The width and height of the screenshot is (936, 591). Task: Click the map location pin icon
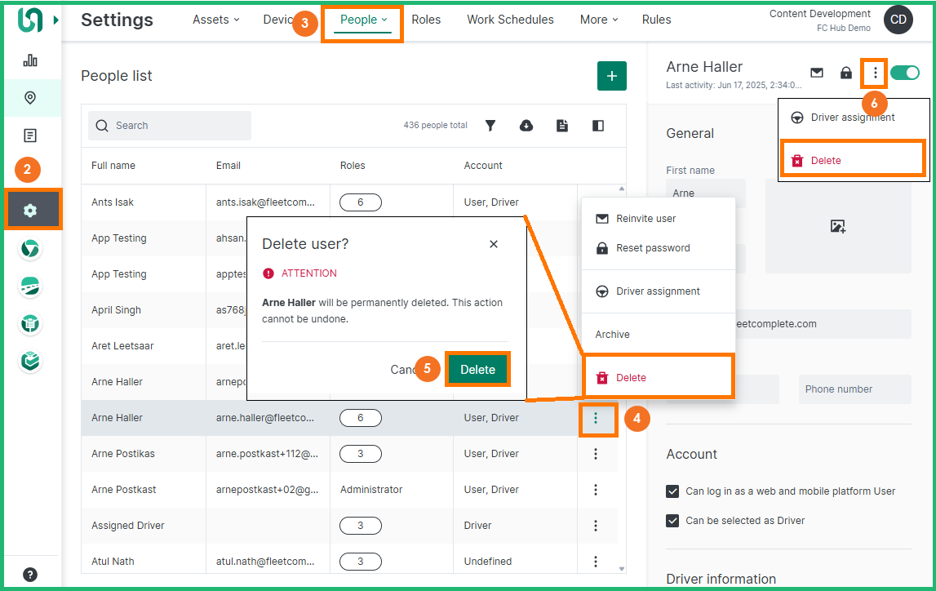30,98
